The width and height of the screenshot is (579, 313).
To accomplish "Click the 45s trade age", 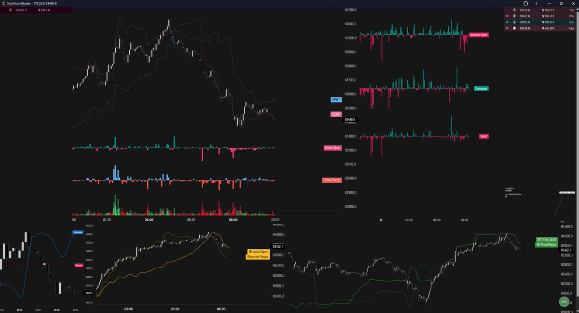I will pyautogui.click(x=571, y=28).
